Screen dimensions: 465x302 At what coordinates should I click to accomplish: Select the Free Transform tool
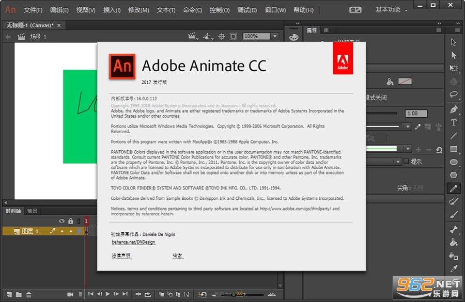pyautogui.click(x=454, y=68)
